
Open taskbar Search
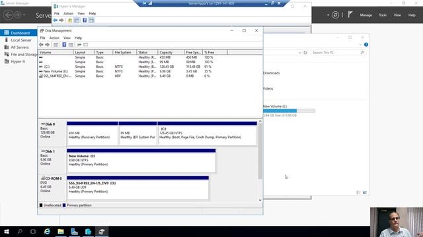(20, 231)
